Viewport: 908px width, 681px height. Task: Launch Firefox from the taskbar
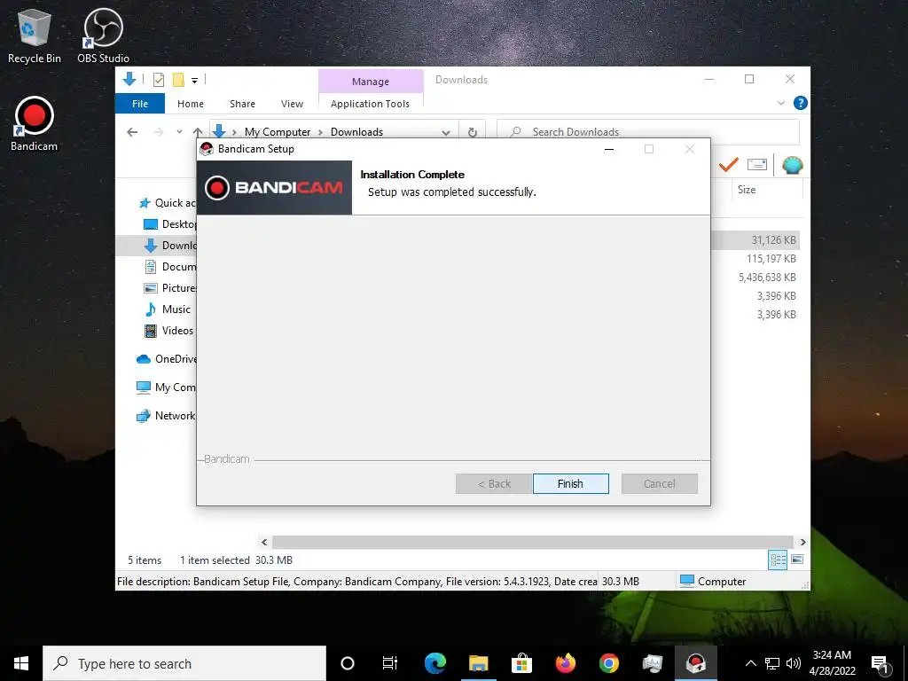click(x=565, y=663)
